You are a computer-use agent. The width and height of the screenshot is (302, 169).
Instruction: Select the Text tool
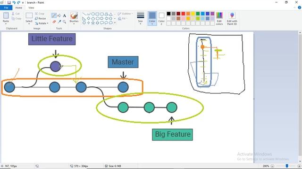(x=64, y=15)
